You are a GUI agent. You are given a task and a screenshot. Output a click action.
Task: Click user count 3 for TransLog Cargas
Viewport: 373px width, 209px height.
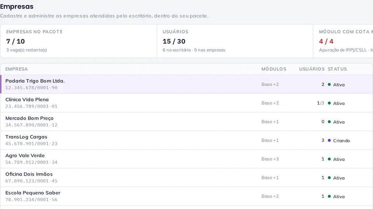[x=323, y=140]
